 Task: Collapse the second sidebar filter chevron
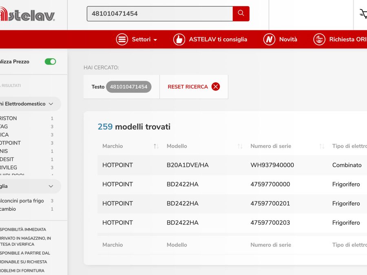51,186
